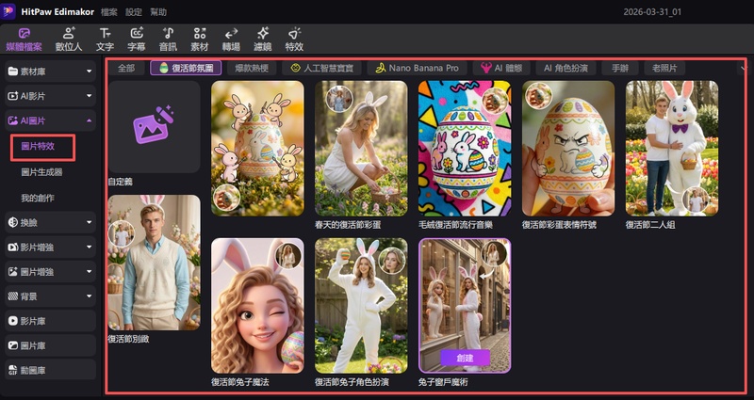Open the 轉場 transitions tool

pos(231,40)
